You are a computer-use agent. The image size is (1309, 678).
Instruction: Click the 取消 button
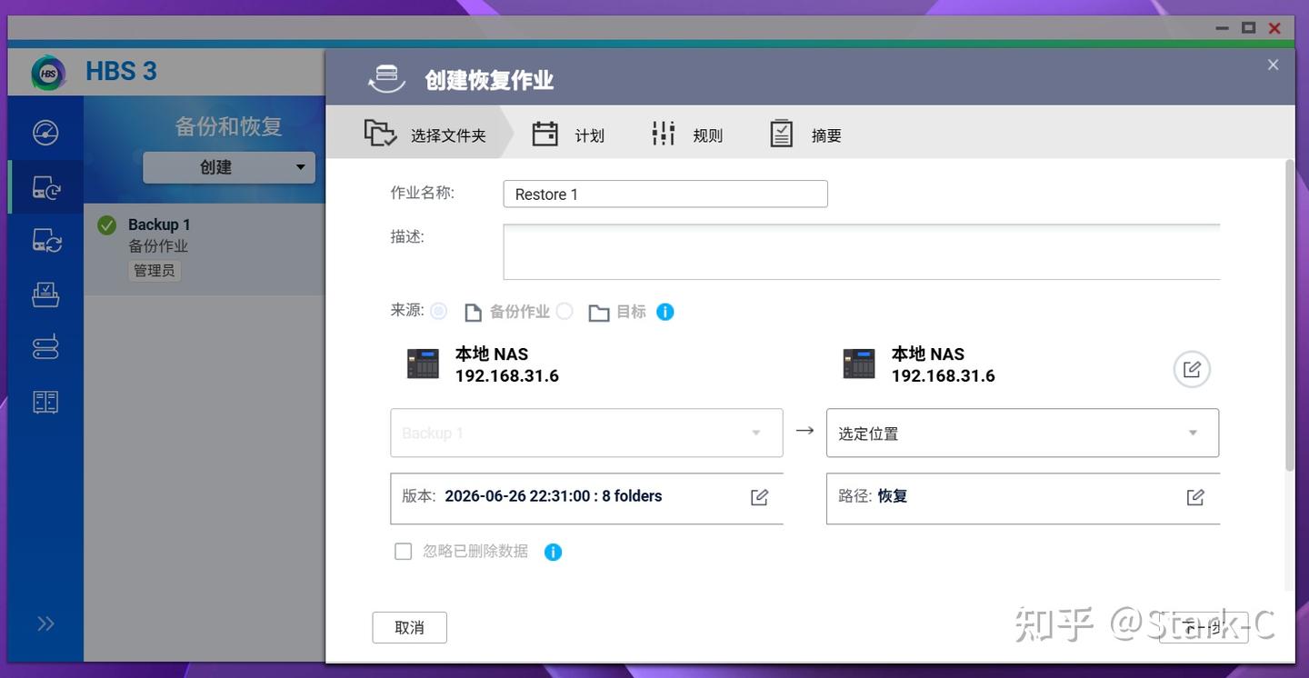[409, 627]
